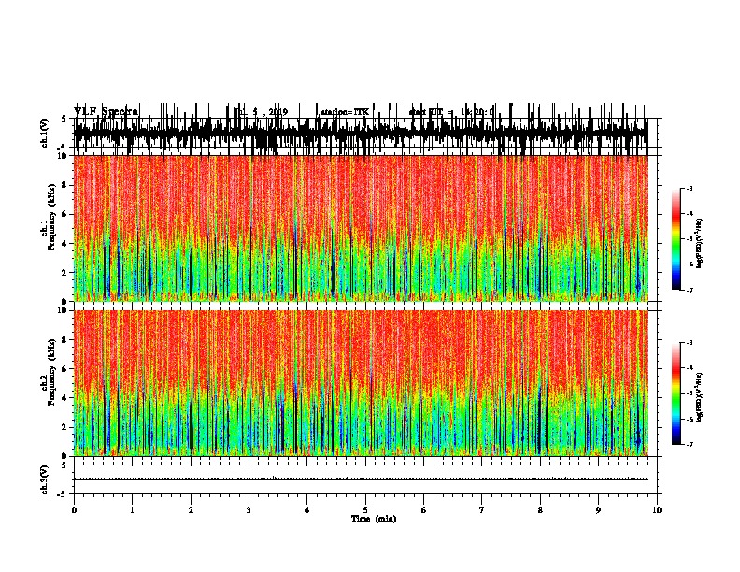Viewport: 740px width, 572px height.
Task: Click the '5' tick of ch.1(V) axis
Action: [x=64, y=119]
